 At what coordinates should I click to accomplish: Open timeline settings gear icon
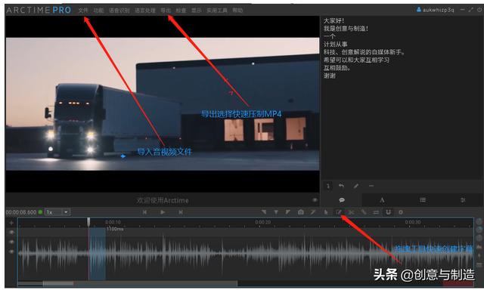point(401,212)
